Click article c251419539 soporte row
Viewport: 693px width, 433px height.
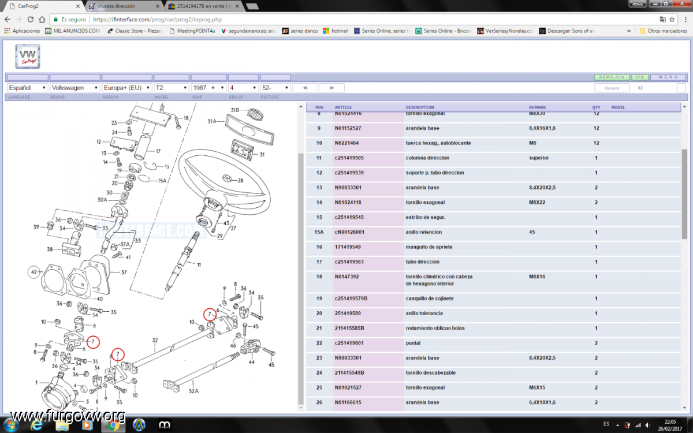pos(495,173)
